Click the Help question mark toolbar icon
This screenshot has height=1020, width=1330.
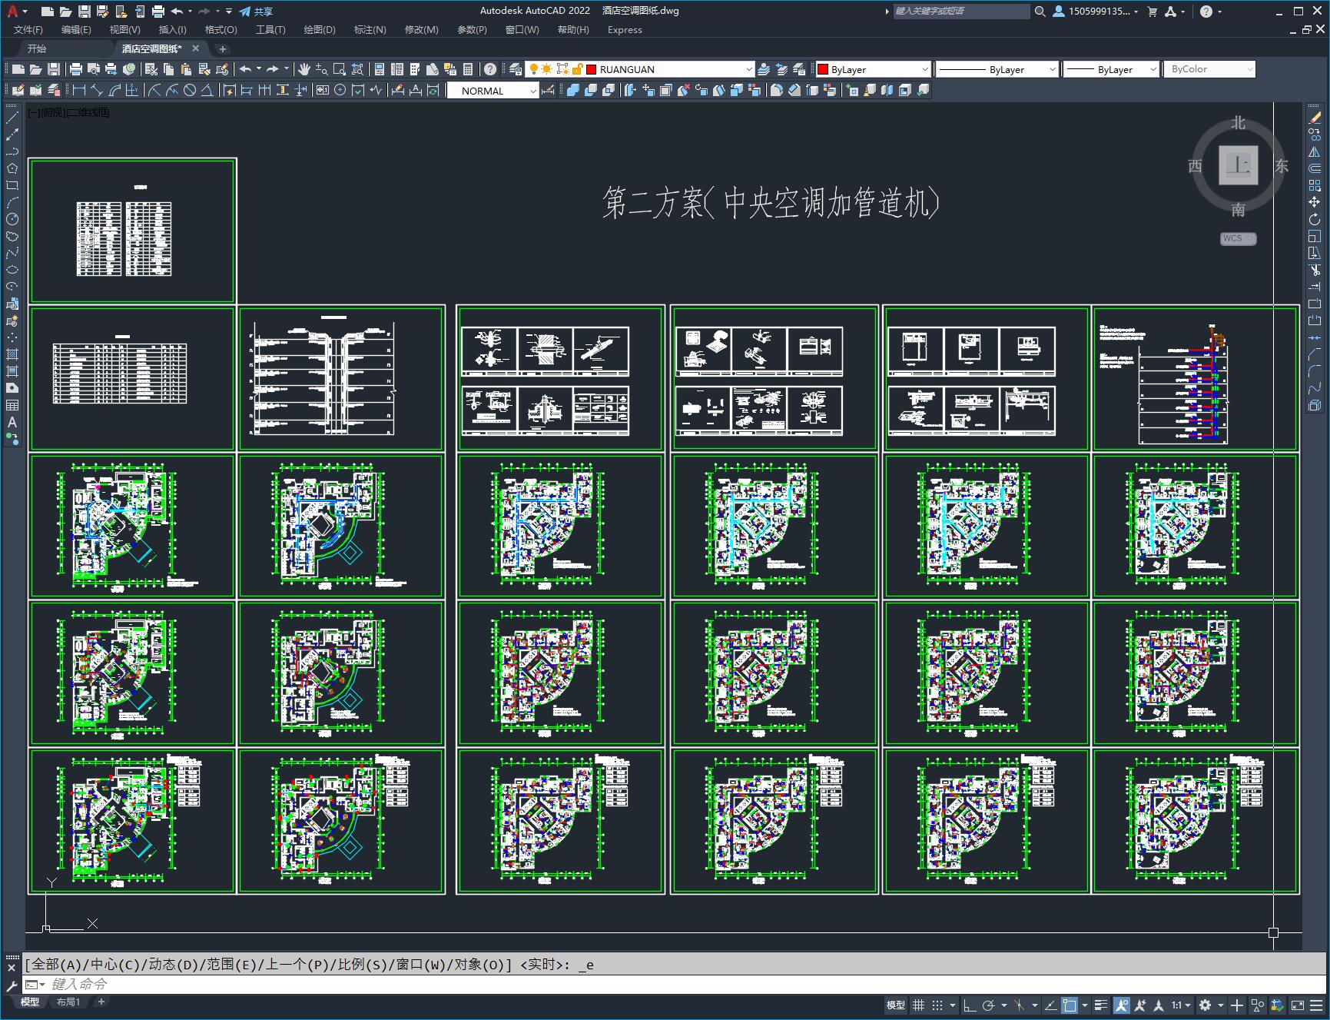490,69
